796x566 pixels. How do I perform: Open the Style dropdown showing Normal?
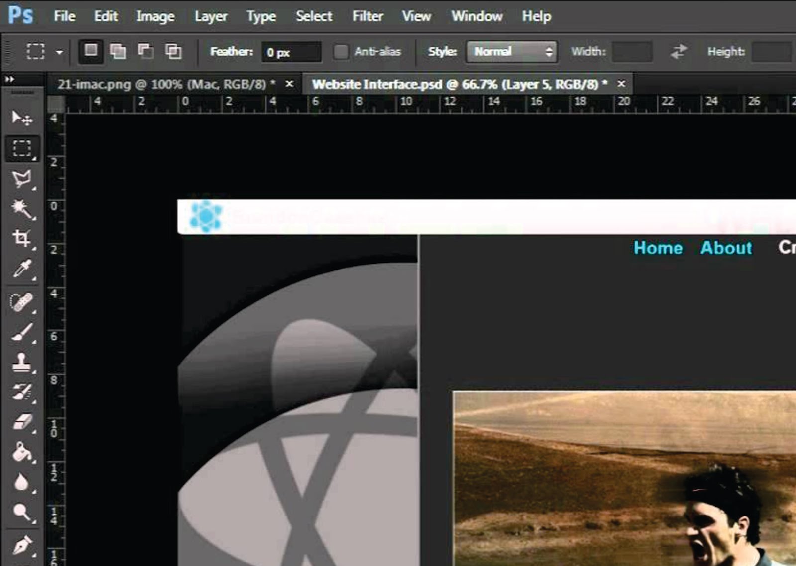pyautogui.click(x=510, y=51)
